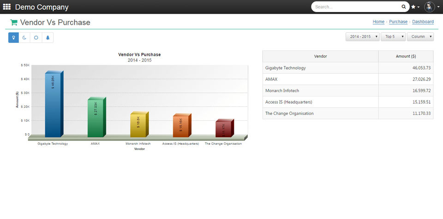Viewport: 443px width, 219px height.
Task: Click the amount 11,170.33
Action: point(421,113)
